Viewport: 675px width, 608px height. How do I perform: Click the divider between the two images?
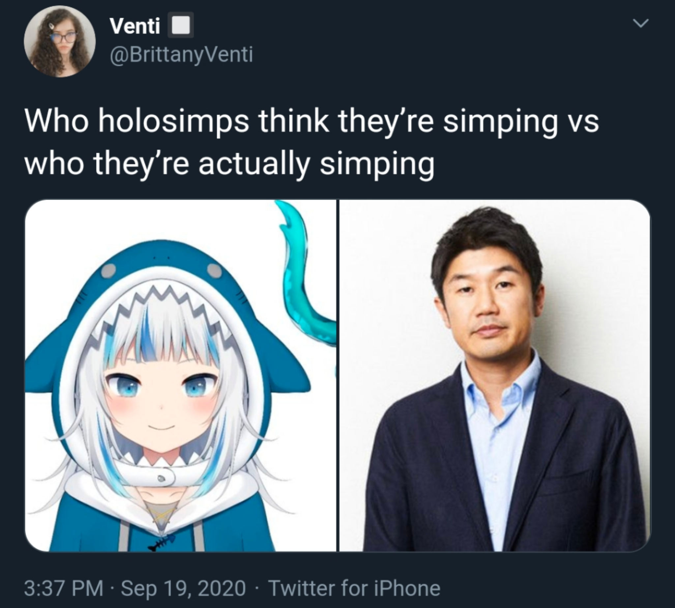[x=338, y=375]
